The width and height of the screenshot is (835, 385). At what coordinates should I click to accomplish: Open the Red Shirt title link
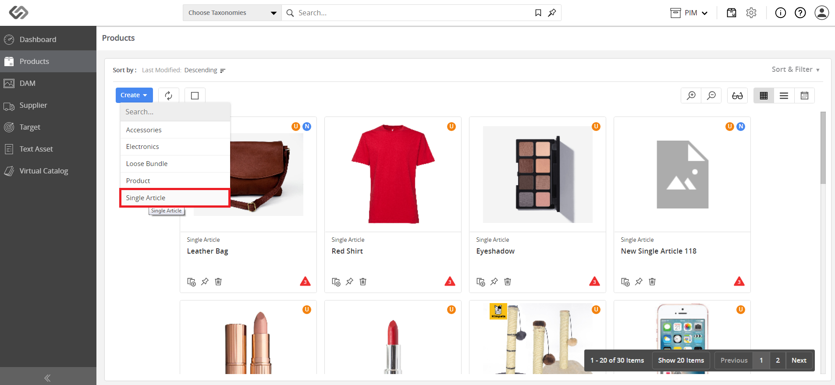(x=347, y=251)
